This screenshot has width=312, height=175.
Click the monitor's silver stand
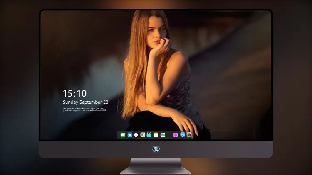(156, 166)
